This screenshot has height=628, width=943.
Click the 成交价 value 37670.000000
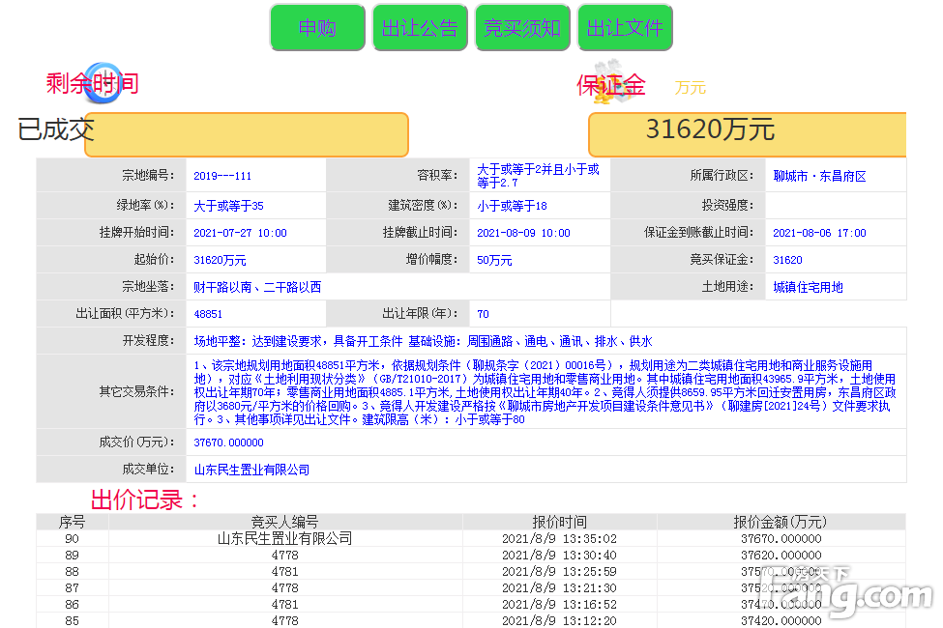(228, 442)
